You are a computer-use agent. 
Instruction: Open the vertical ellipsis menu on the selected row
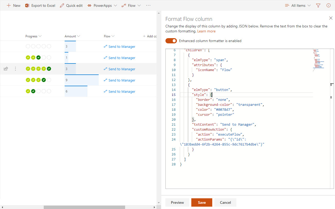click(15, 69)
